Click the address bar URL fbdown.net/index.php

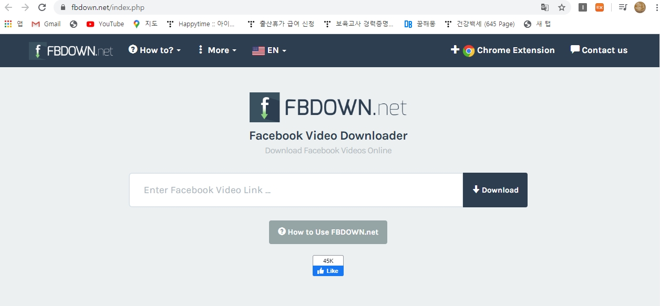tap(108, 7)
